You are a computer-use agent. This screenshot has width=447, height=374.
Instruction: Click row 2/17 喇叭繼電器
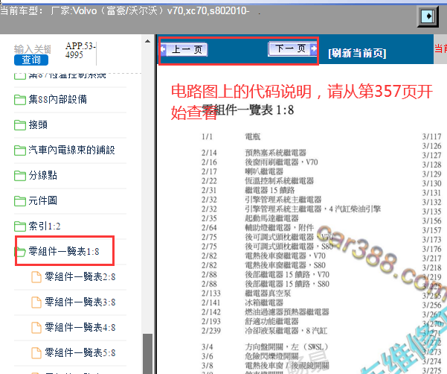pyautogui.click(x=242, y=171)
